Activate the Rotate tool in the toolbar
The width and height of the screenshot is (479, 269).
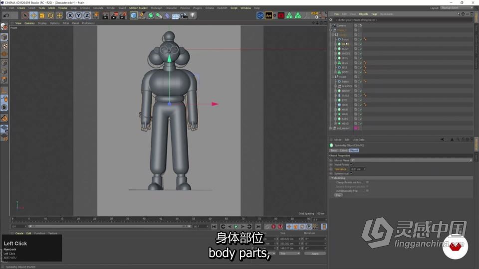pyautogui.click(x=51, y=15)
